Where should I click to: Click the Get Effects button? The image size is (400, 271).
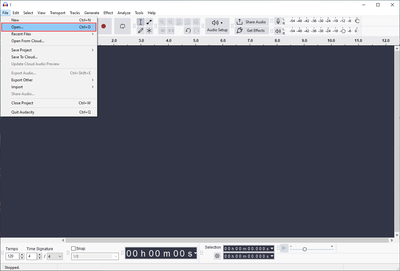click(x=252, y=30)
